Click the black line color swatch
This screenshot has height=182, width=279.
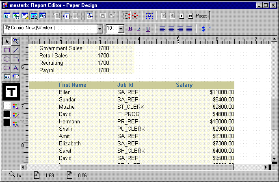[7, 114]
